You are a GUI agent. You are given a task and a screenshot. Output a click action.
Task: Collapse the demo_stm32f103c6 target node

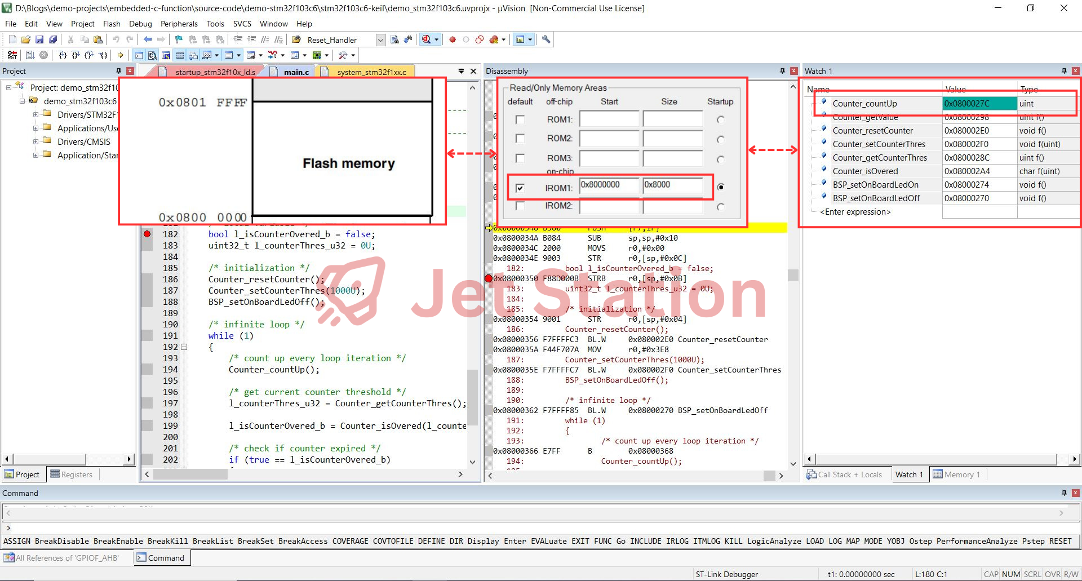[22, 101]
